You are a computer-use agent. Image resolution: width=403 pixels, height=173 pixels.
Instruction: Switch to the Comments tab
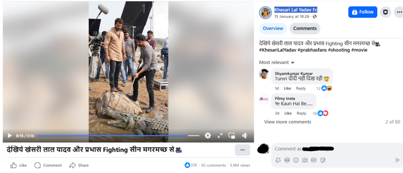point(305,28)
